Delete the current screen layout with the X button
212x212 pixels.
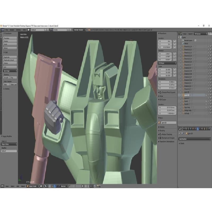pyautogui.click(x=48, y=30)
